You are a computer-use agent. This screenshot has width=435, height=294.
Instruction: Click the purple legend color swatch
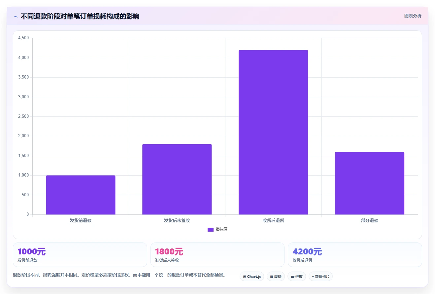click(211, 230)
